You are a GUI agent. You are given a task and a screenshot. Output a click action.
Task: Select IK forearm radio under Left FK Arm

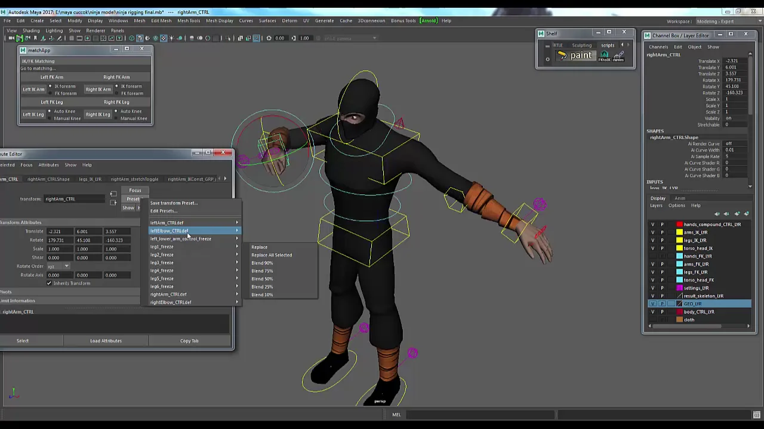pyautogui.click(x=51, y=86)
